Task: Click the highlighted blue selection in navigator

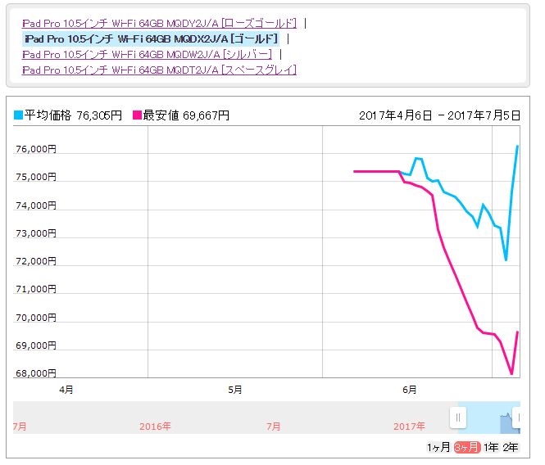Action: click(489, 418)
